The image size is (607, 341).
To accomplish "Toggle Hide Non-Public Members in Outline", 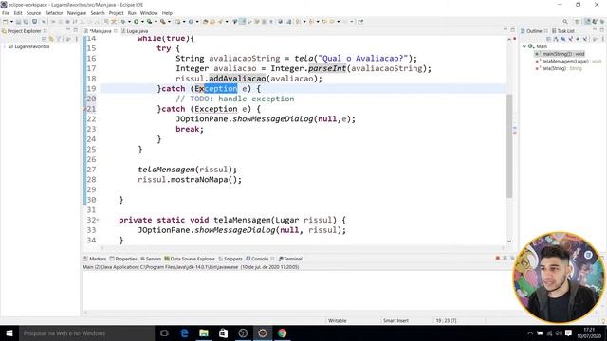I will click(578, 39).
